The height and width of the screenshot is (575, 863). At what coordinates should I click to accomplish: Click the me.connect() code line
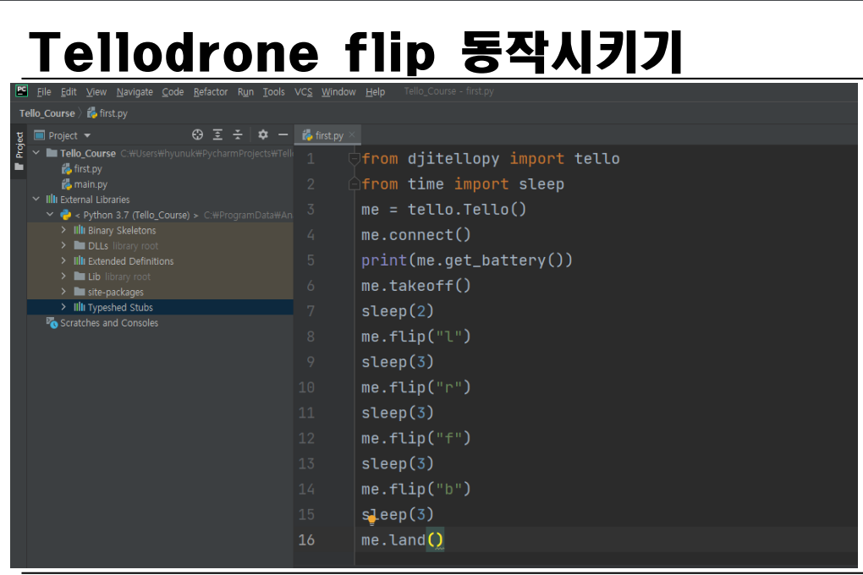416,235
